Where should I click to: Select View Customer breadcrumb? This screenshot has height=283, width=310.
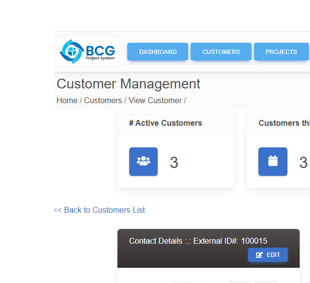[x=155, y=100]
